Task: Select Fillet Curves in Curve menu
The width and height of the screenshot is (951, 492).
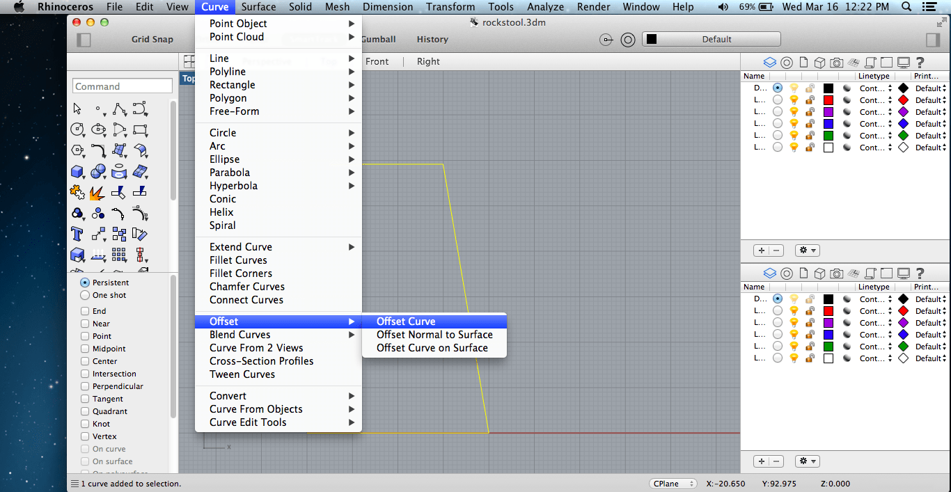Action: [278, 260]
